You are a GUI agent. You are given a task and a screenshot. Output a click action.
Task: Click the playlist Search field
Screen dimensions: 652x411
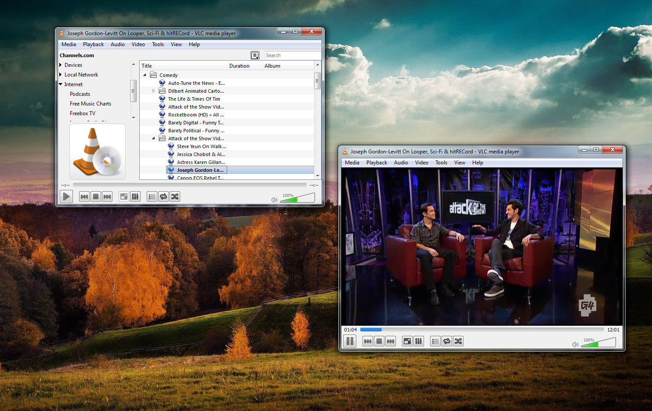[x=292, y=55]
